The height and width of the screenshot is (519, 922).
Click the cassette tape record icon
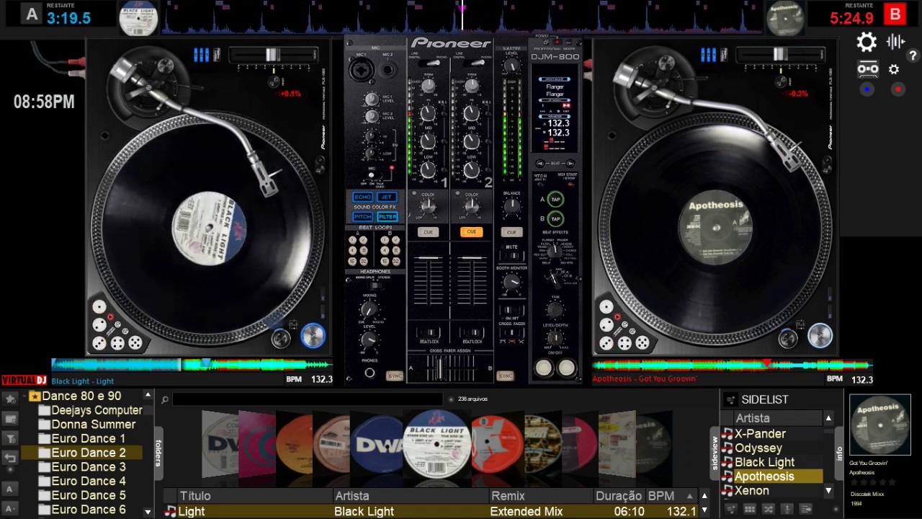click(867, 69)
